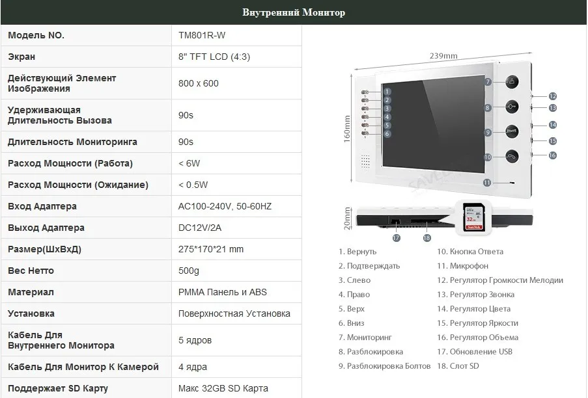Click legend item "1. Вернуть"

click(x=357, y=252)
